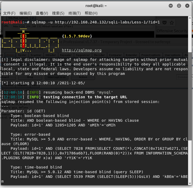Select the Headers tab in Burp Suite
This screenshot has height=188, width=193.
point(23,85)
